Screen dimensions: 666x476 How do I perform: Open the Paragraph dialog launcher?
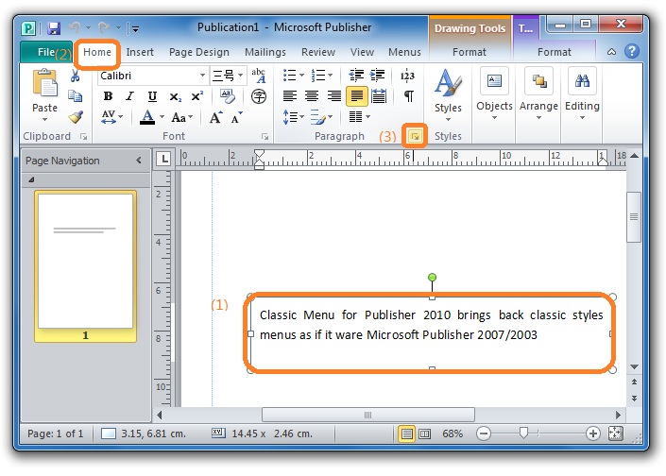pyautogui.click(x=415, y=136)
